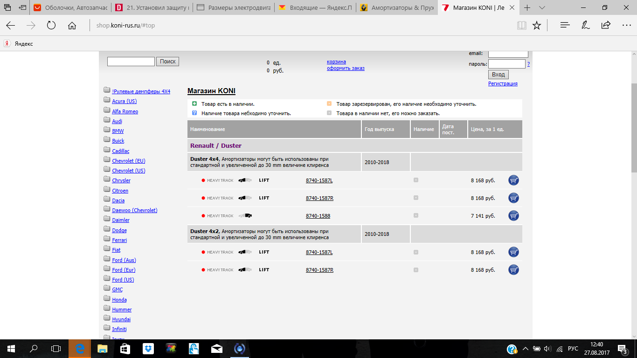Open Dropbox from the taskbar
This screenshot has width=637, height=358.
click(148, 349)
